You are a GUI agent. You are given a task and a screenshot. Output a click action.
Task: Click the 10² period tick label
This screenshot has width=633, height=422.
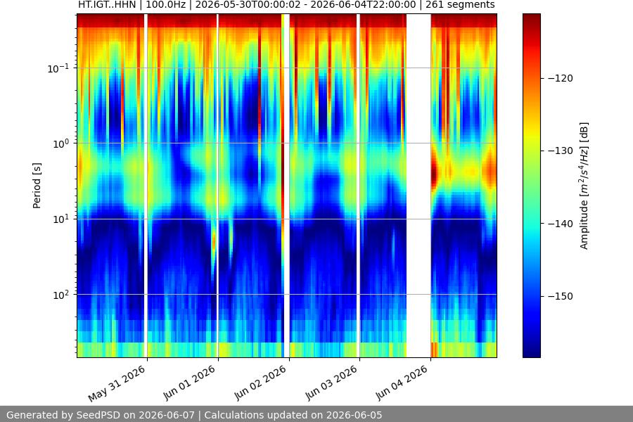tap(60, 295)
